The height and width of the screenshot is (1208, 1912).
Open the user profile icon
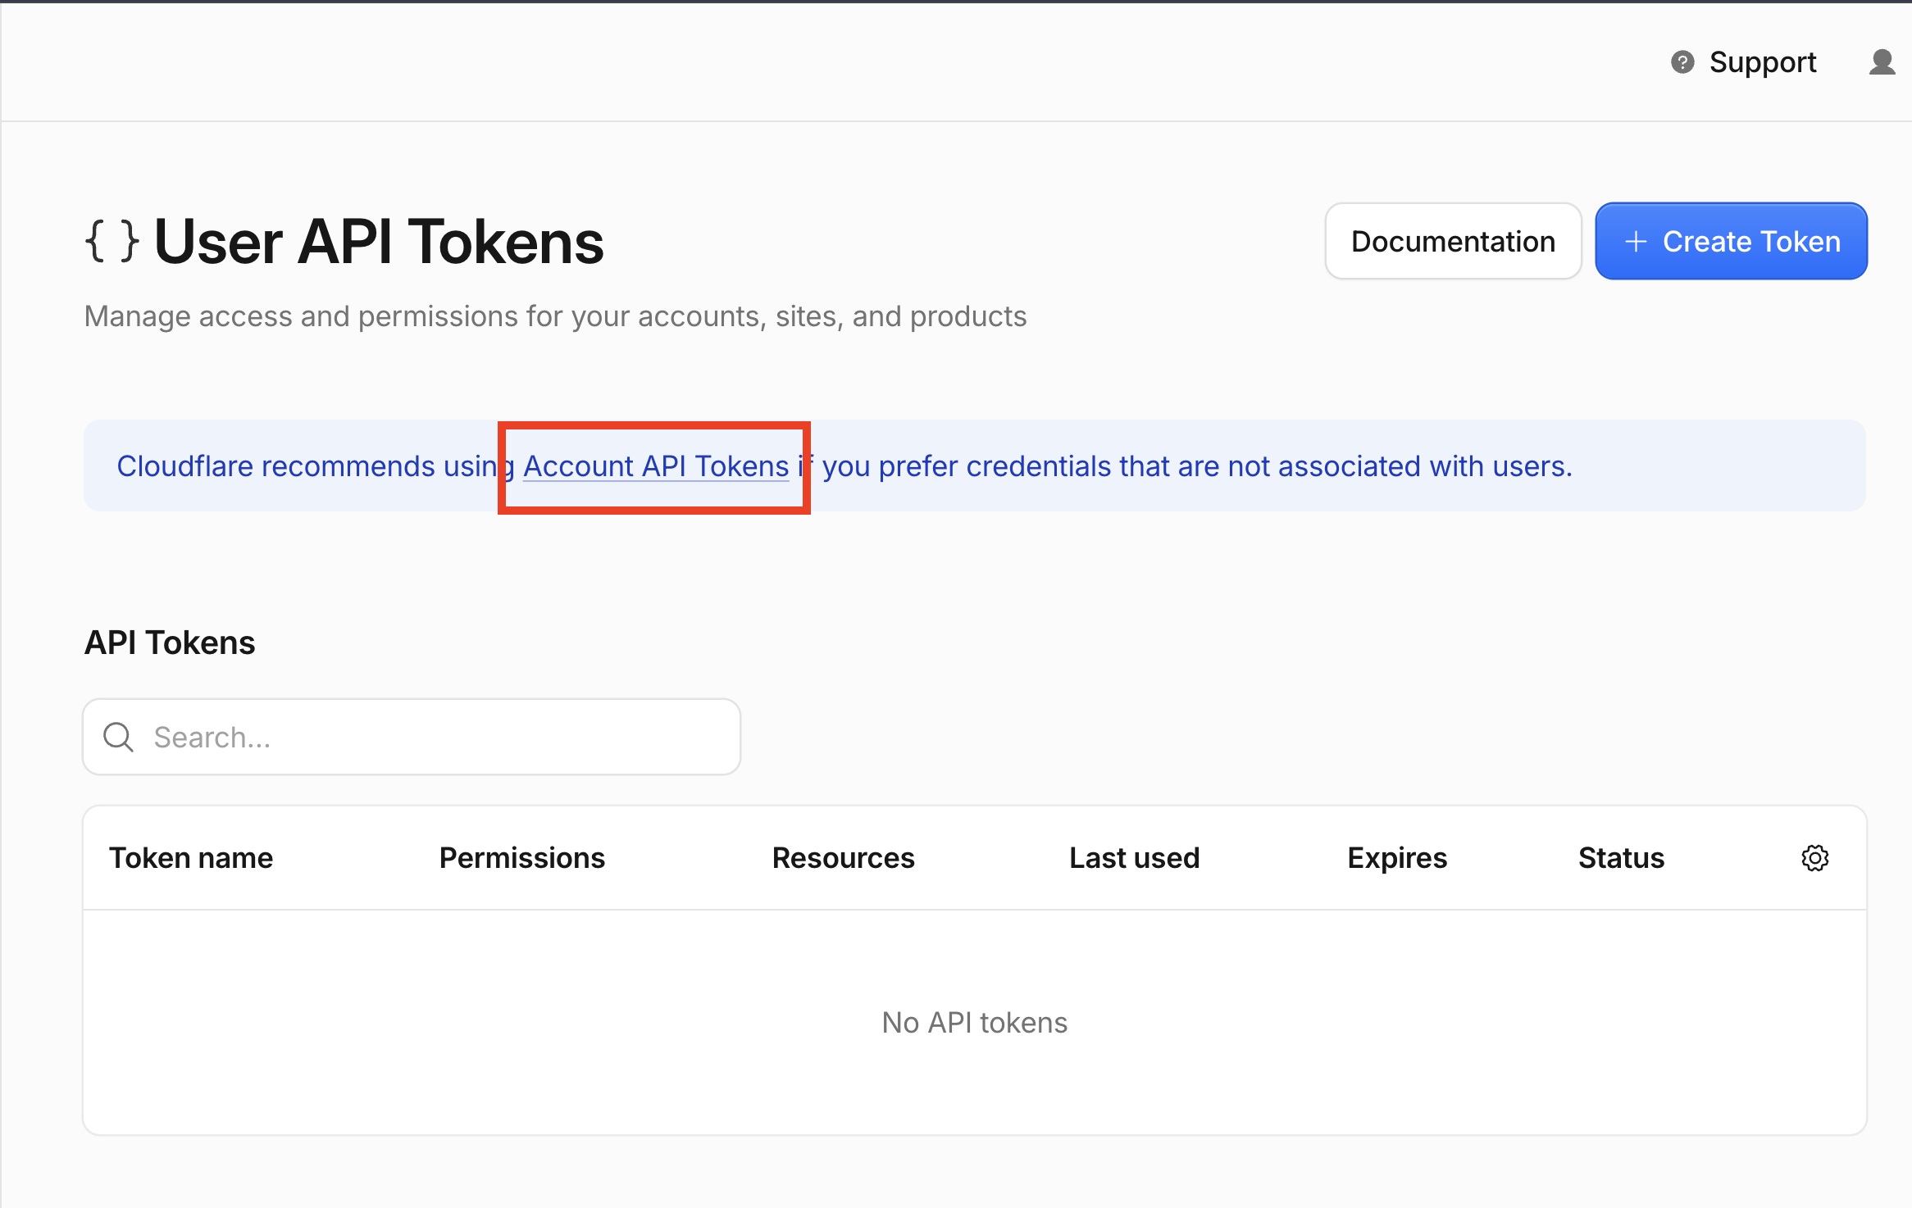pos(1882,62)
